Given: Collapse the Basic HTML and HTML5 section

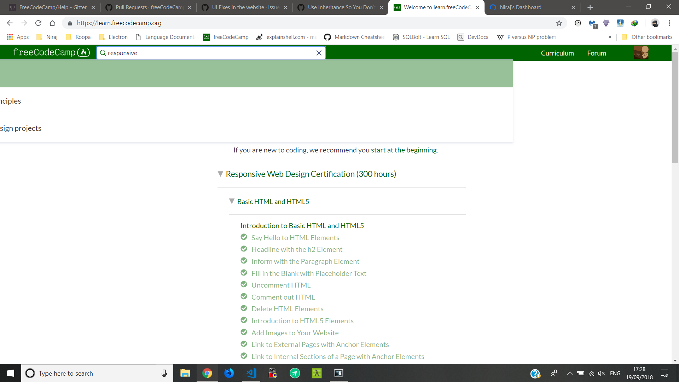Looking at the screenshot, I should click(x=232, y=201).
